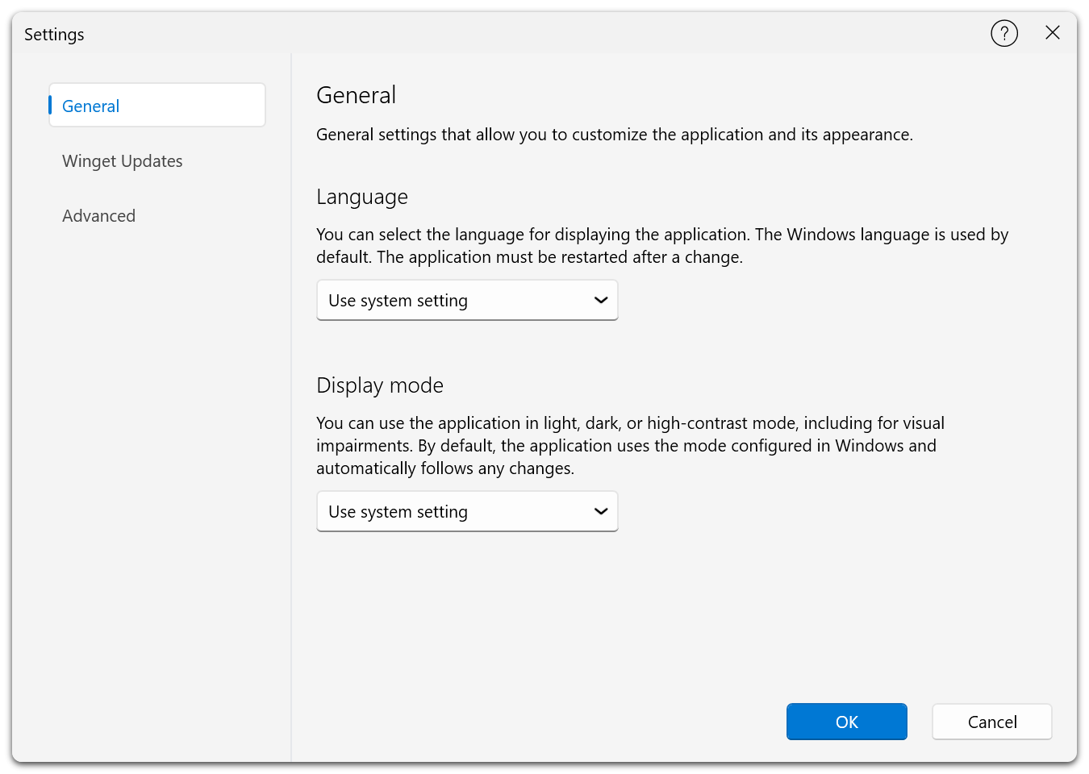Image resolution: width=1089 pixels, height=774 pixels.
Task: Click the Cancel button
Action: click(x=992, y=722)
